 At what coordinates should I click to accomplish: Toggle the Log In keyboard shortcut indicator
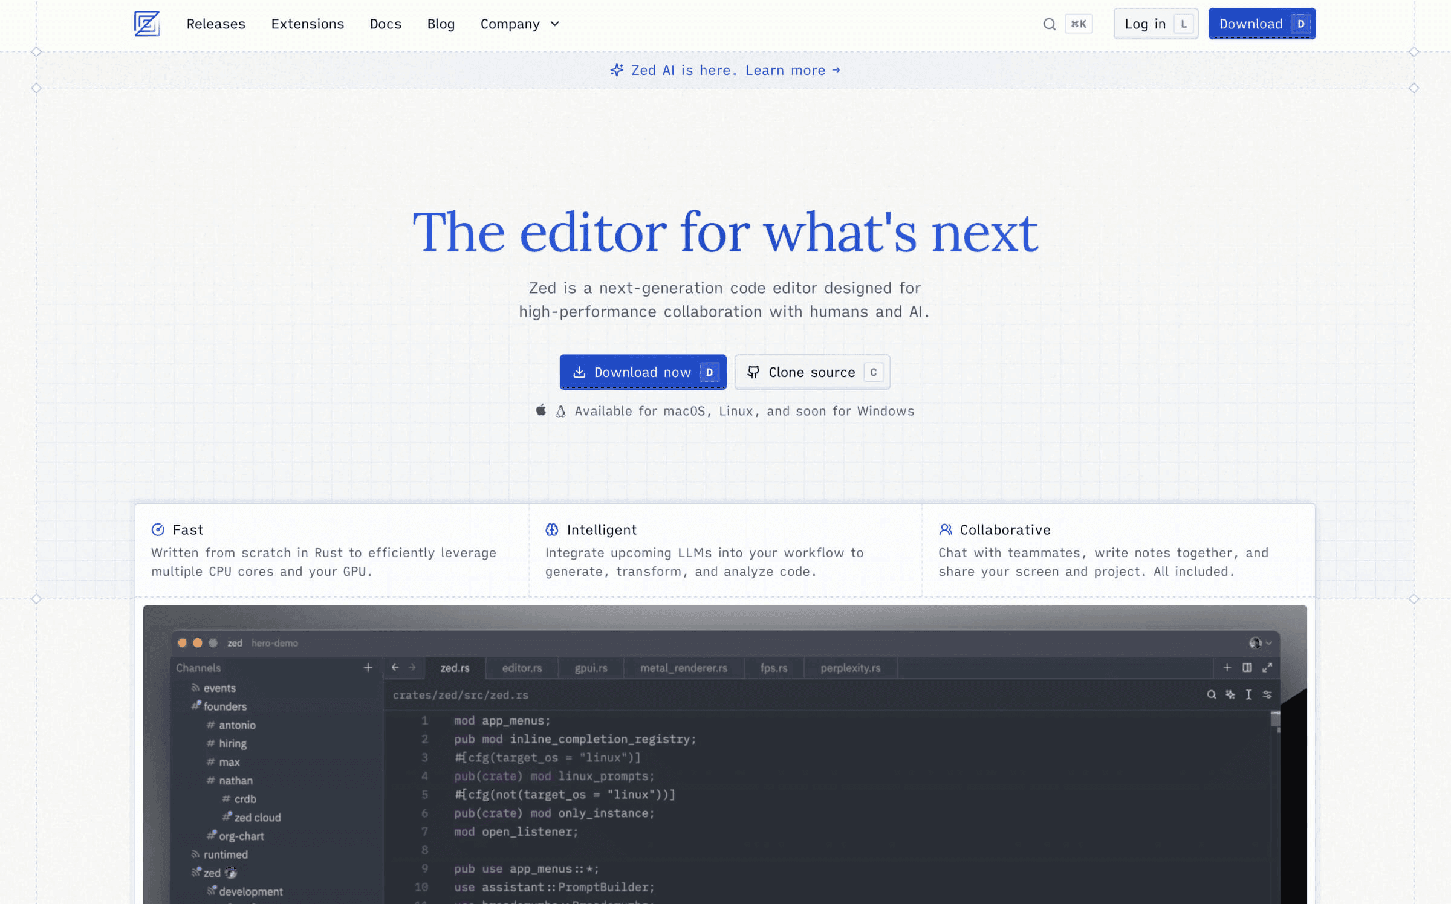click(1184, 23)
